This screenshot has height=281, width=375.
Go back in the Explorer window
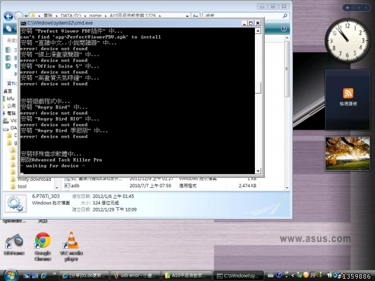[8, 16]
